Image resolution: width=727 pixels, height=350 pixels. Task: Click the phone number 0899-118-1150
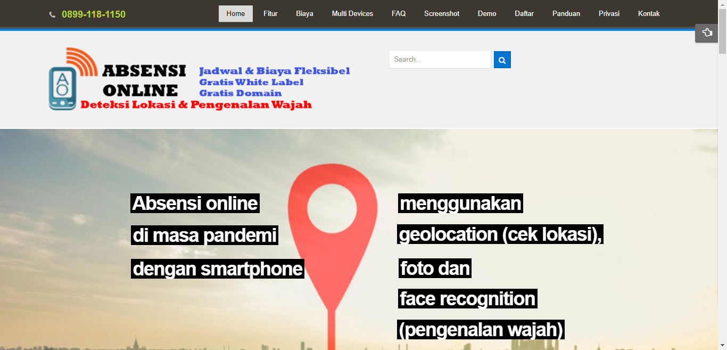(94, 14)
